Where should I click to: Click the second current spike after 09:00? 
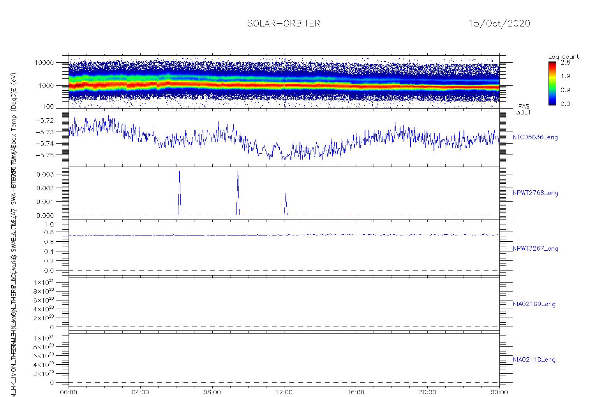click(238, 193)
